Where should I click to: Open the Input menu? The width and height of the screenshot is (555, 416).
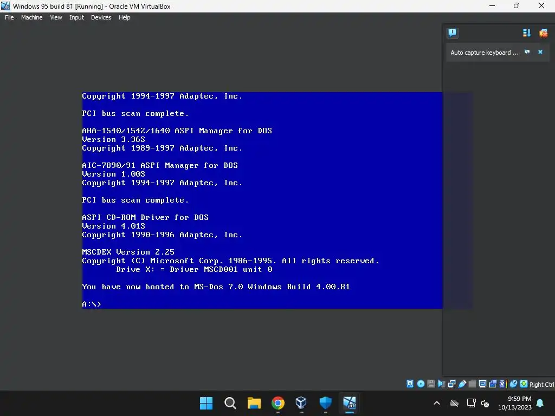pos(76,17)
